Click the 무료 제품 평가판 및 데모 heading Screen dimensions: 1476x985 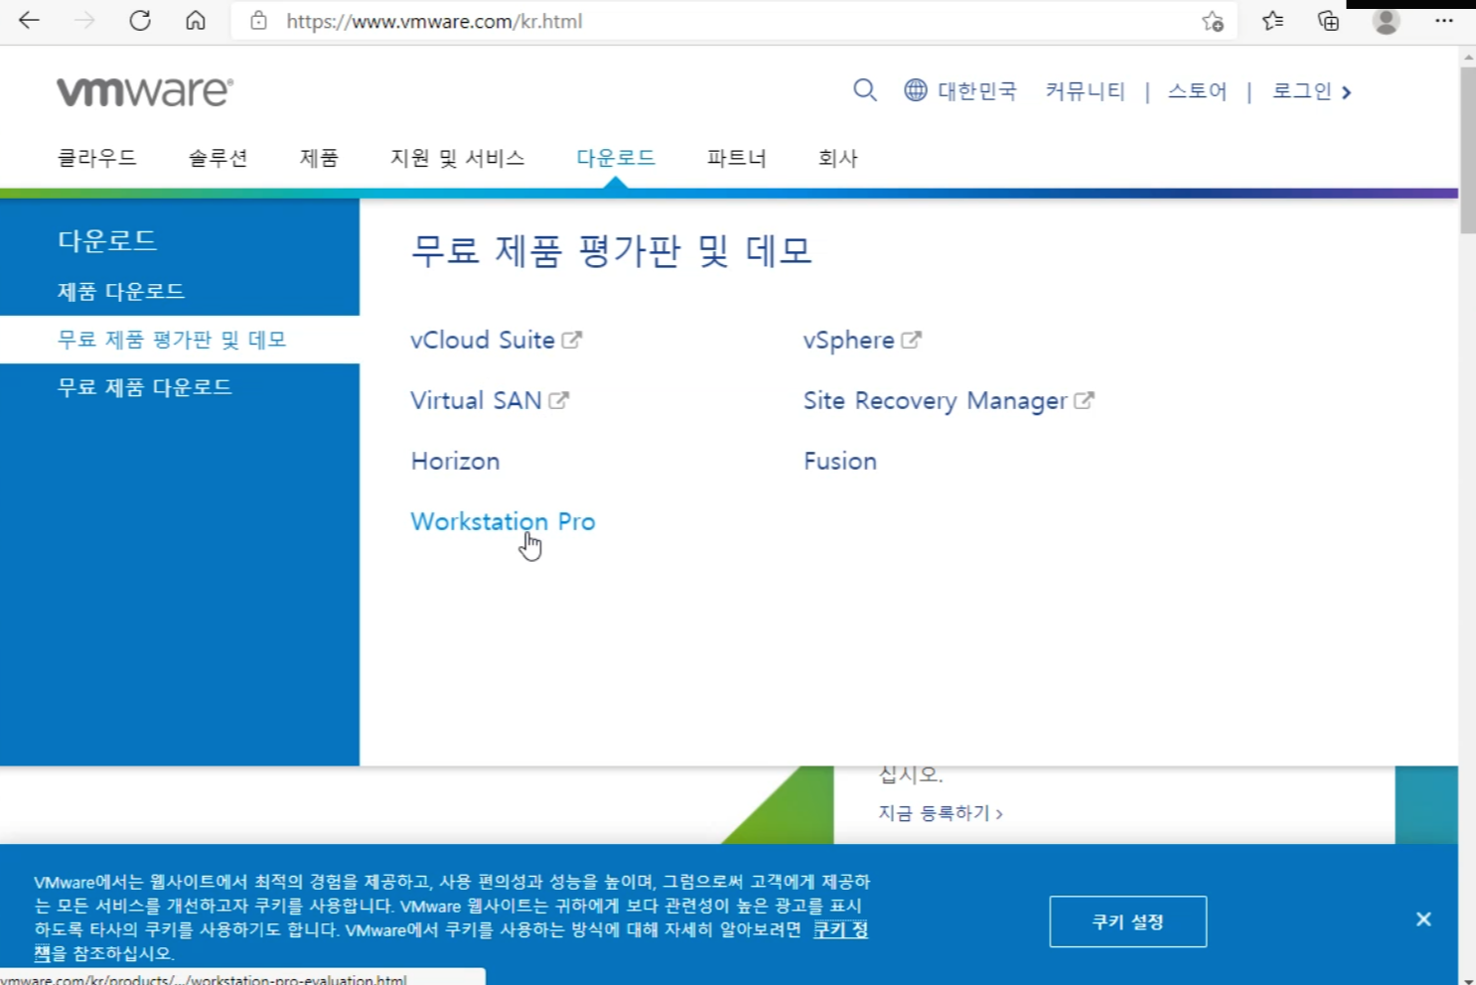(612, 250)
